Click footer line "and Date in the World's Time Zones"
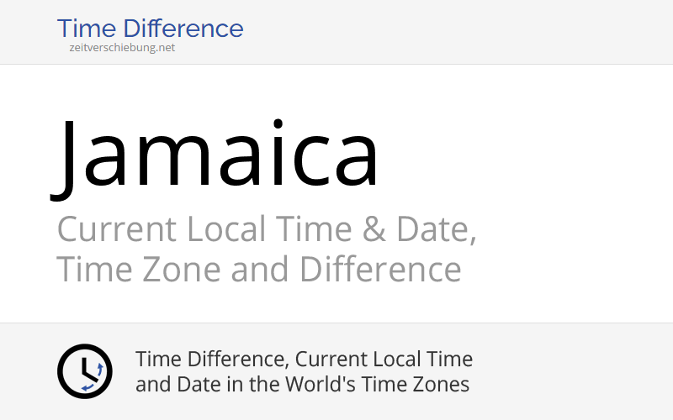The height and width of the screenshot is (420, 673). pyautogui.click(x=302, y=385)
